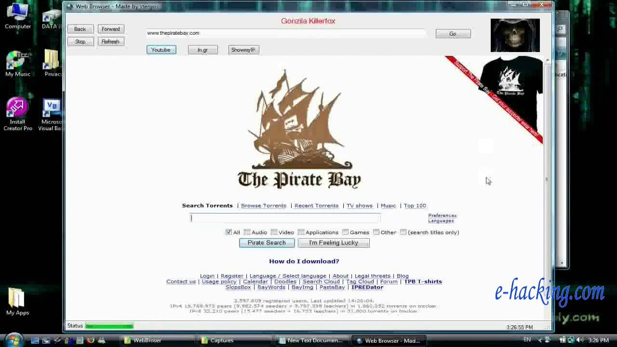Open the Top 100 link
Image resolution: width=617 pixels, height=347 pixels.
coord(415,206)
